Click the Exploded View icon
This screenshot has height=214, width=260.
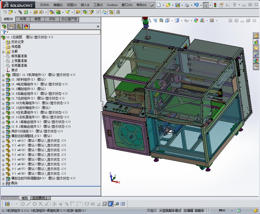91,12
